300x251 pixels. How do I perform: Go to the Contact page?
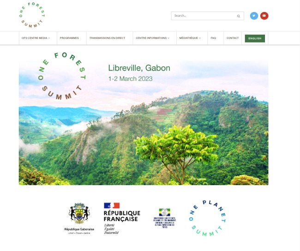click(x=233, y=38)
